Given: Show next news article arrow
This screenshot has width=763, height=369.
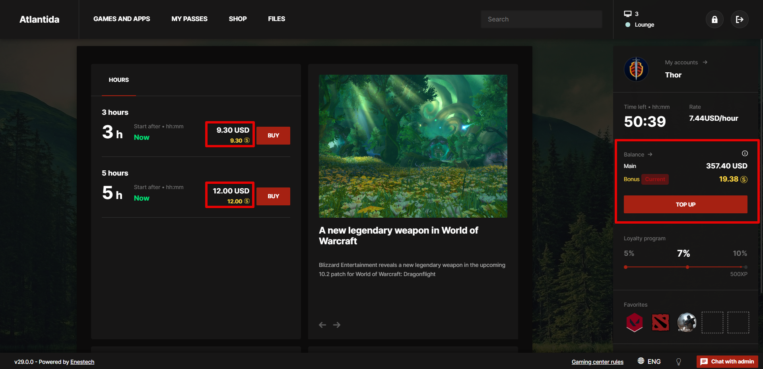Looking at the screenshot, I should click(337, 325).
